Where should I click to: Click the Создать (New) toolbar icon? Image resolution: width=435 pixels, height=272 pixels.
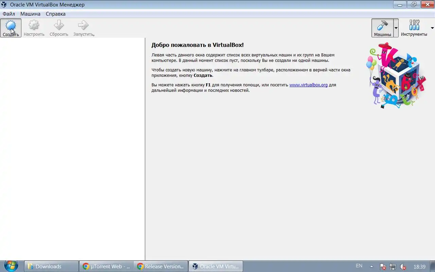(11, 28)
